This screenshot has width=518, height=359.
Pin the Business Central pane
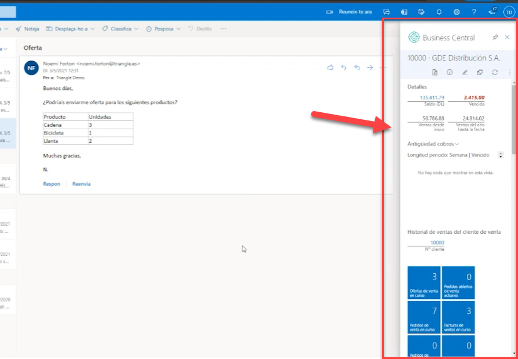[495, 38]
